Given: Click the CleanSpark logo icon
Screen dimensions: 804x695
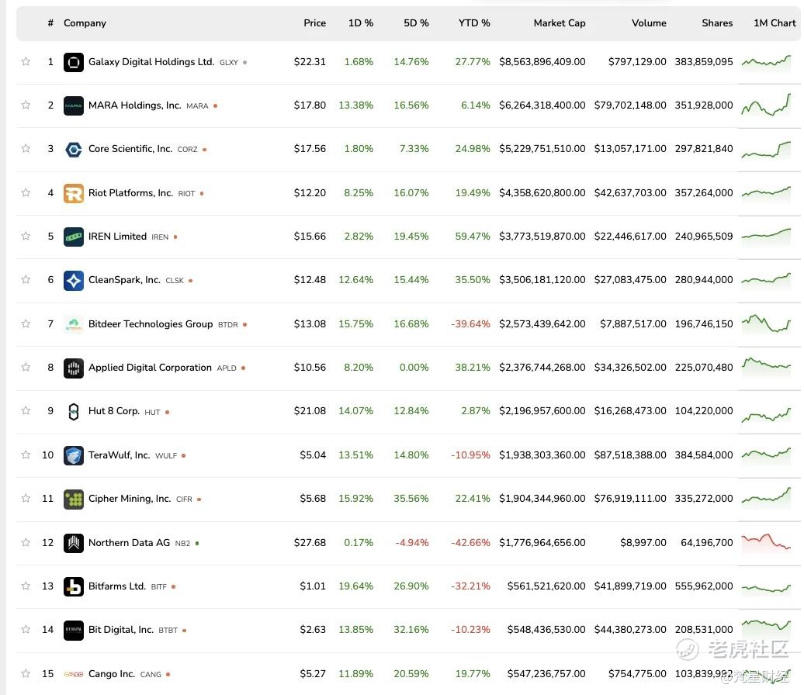Looking at the screenshot, I should 73,281.
